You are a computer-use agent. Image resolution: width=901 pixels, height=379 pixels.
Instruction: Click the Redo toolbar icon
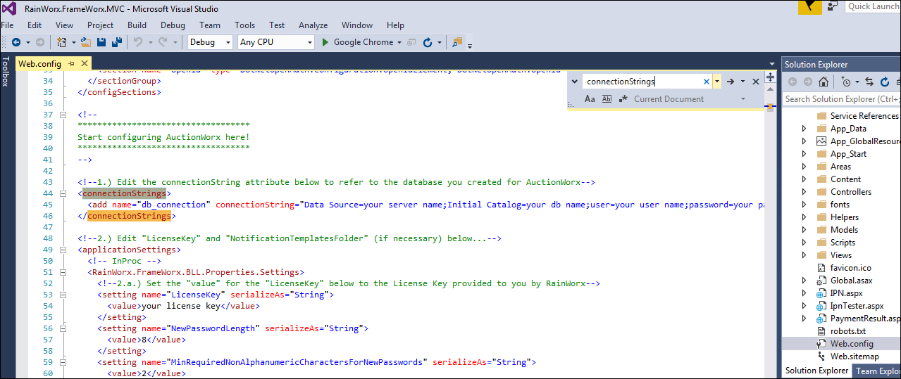(x=163, y=42)
